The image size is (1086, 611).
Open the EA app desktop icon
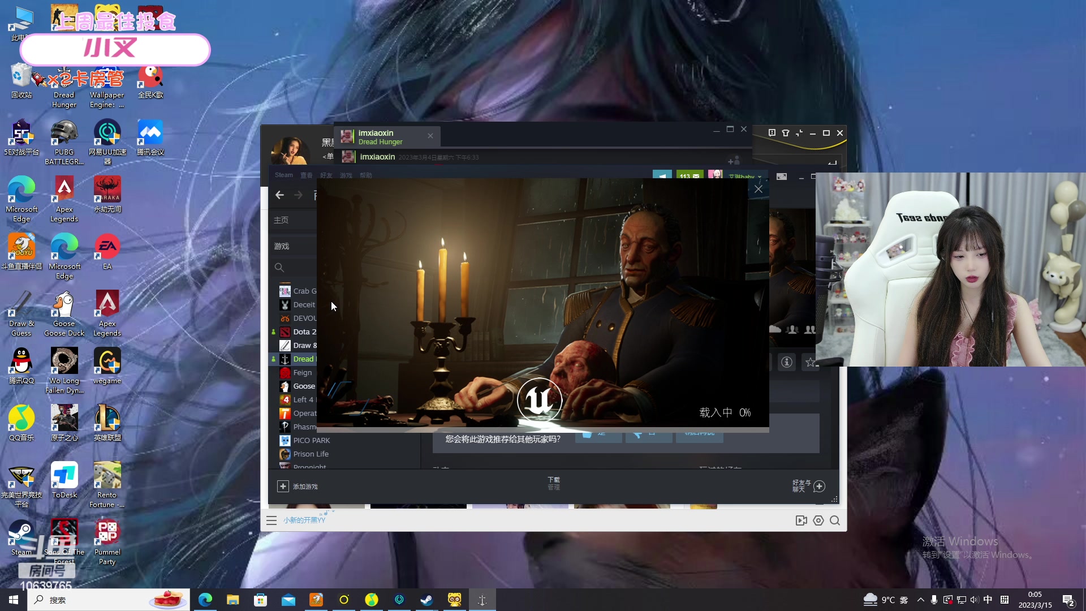tap(107, 252)
